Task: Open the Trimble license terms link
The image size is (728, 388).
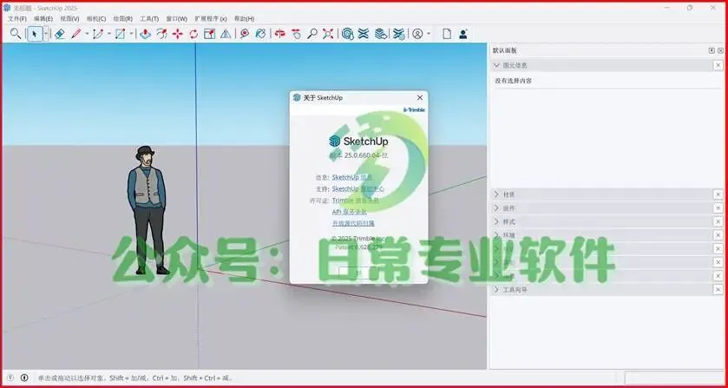Action: click(356, 201)
